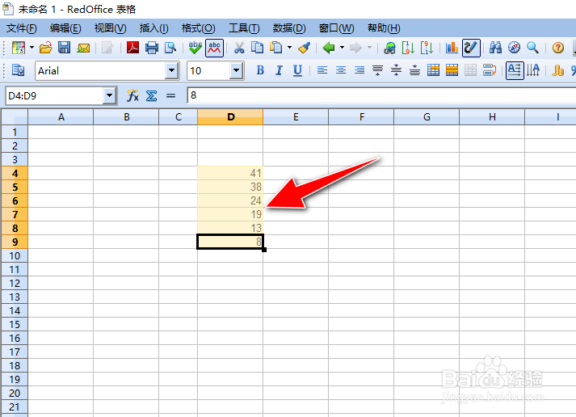Toggle underline formatting
Image resolution: width=576 pixels, height=417 pixels.
point(297,69)
